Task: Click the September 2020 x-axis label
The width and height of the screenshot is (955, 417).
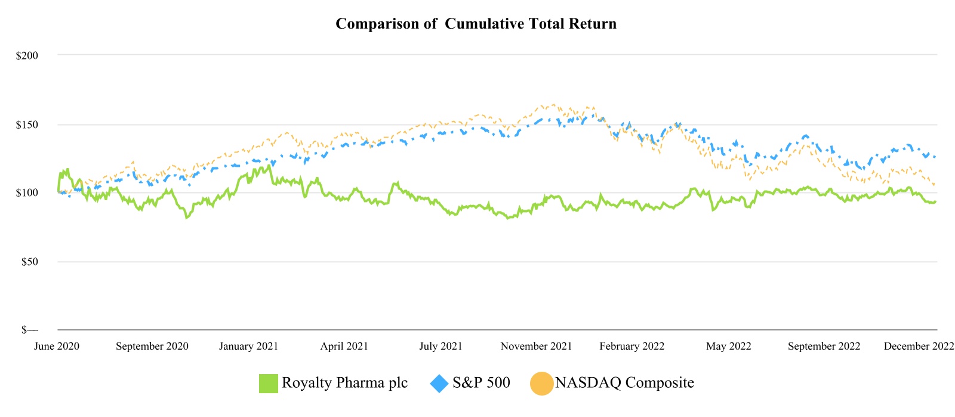Action: click(x=152, y=346)
